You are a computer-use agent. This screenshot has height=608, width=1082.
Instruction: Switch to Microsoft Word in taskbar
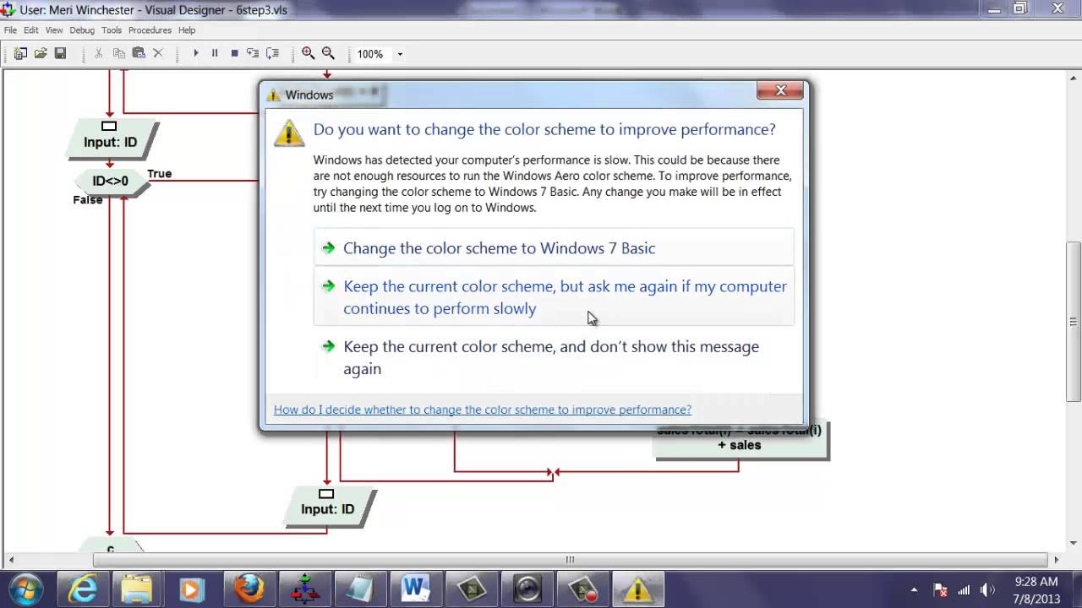(x=416, y=589)
